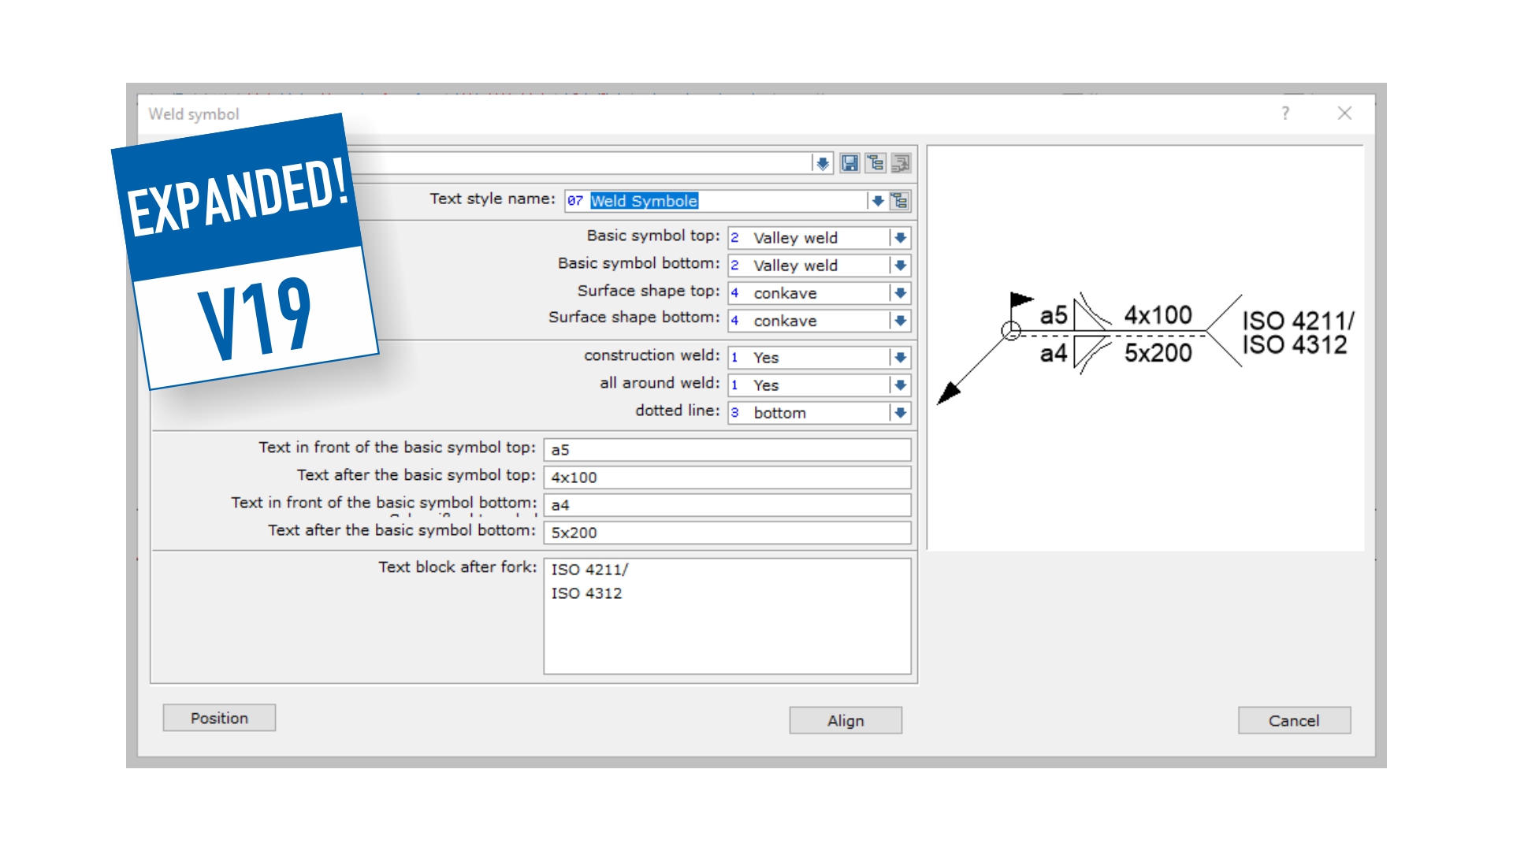1513x851 pixels.
Task: Click the 4x100 text after top field
Action: coord(727,478)
